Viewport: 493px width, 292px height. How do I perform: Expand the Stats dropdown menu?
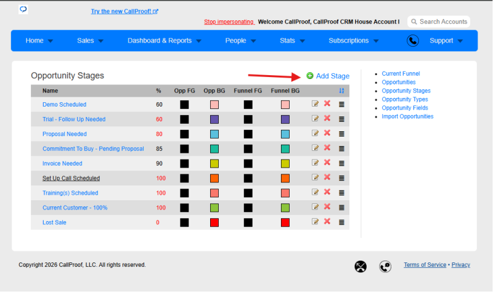292,41
